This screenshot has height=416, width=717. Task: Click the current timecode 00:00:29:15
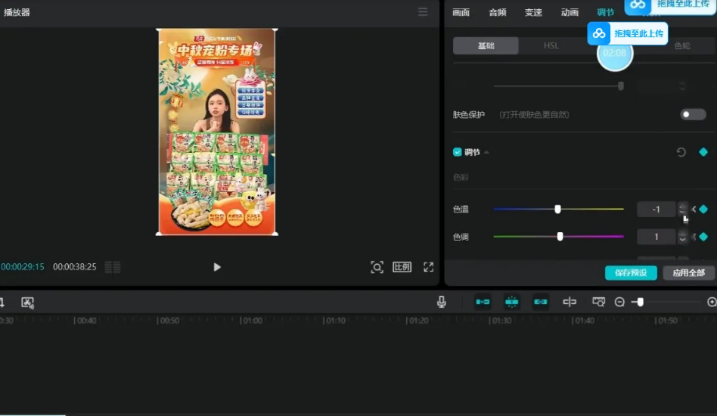tap(23, 267)
